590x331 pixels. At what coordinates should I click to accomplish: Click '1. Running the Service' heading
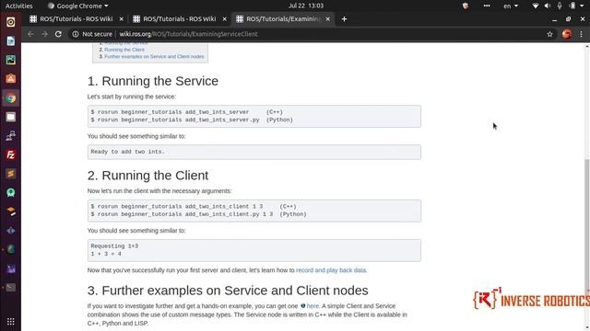tap(153, 81)
